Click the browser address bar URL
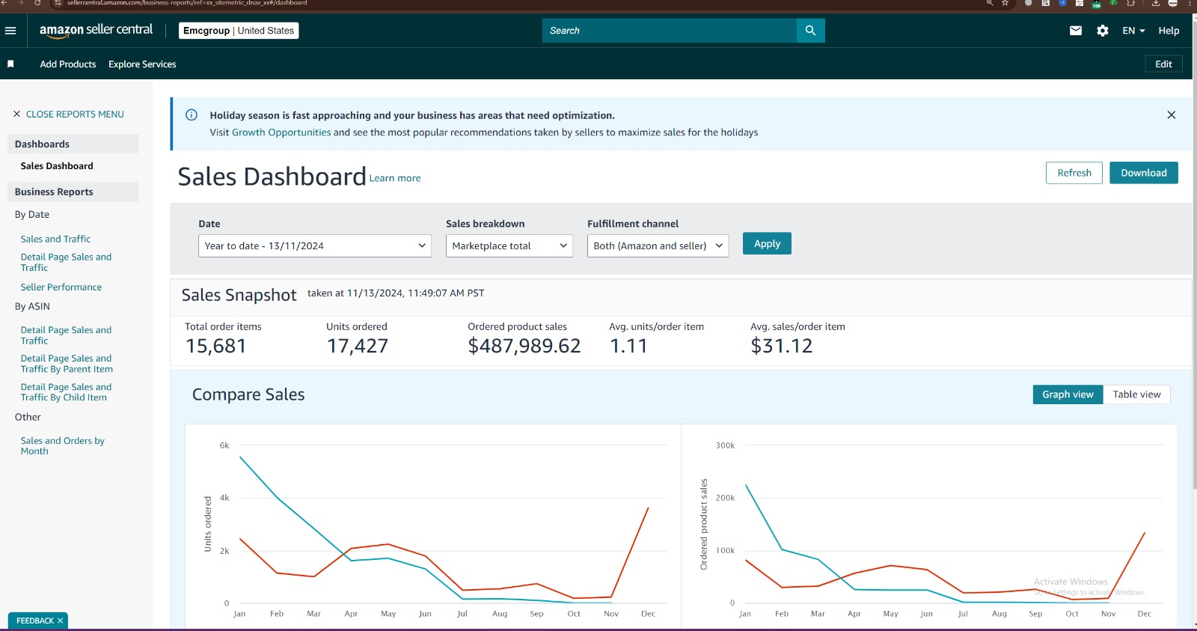This screenshot has height=631, width=1197. coord(187,3)
